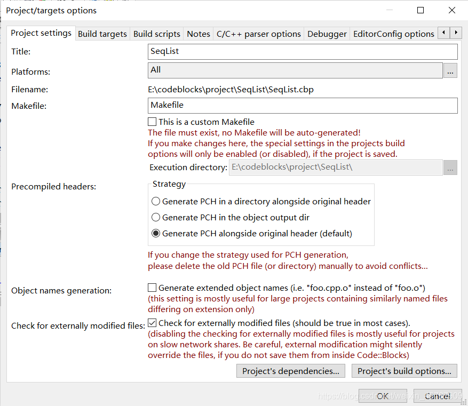Toggle generate extended object names option
Viewport: 468px width, 406px height.
click(x=152, y=288)
